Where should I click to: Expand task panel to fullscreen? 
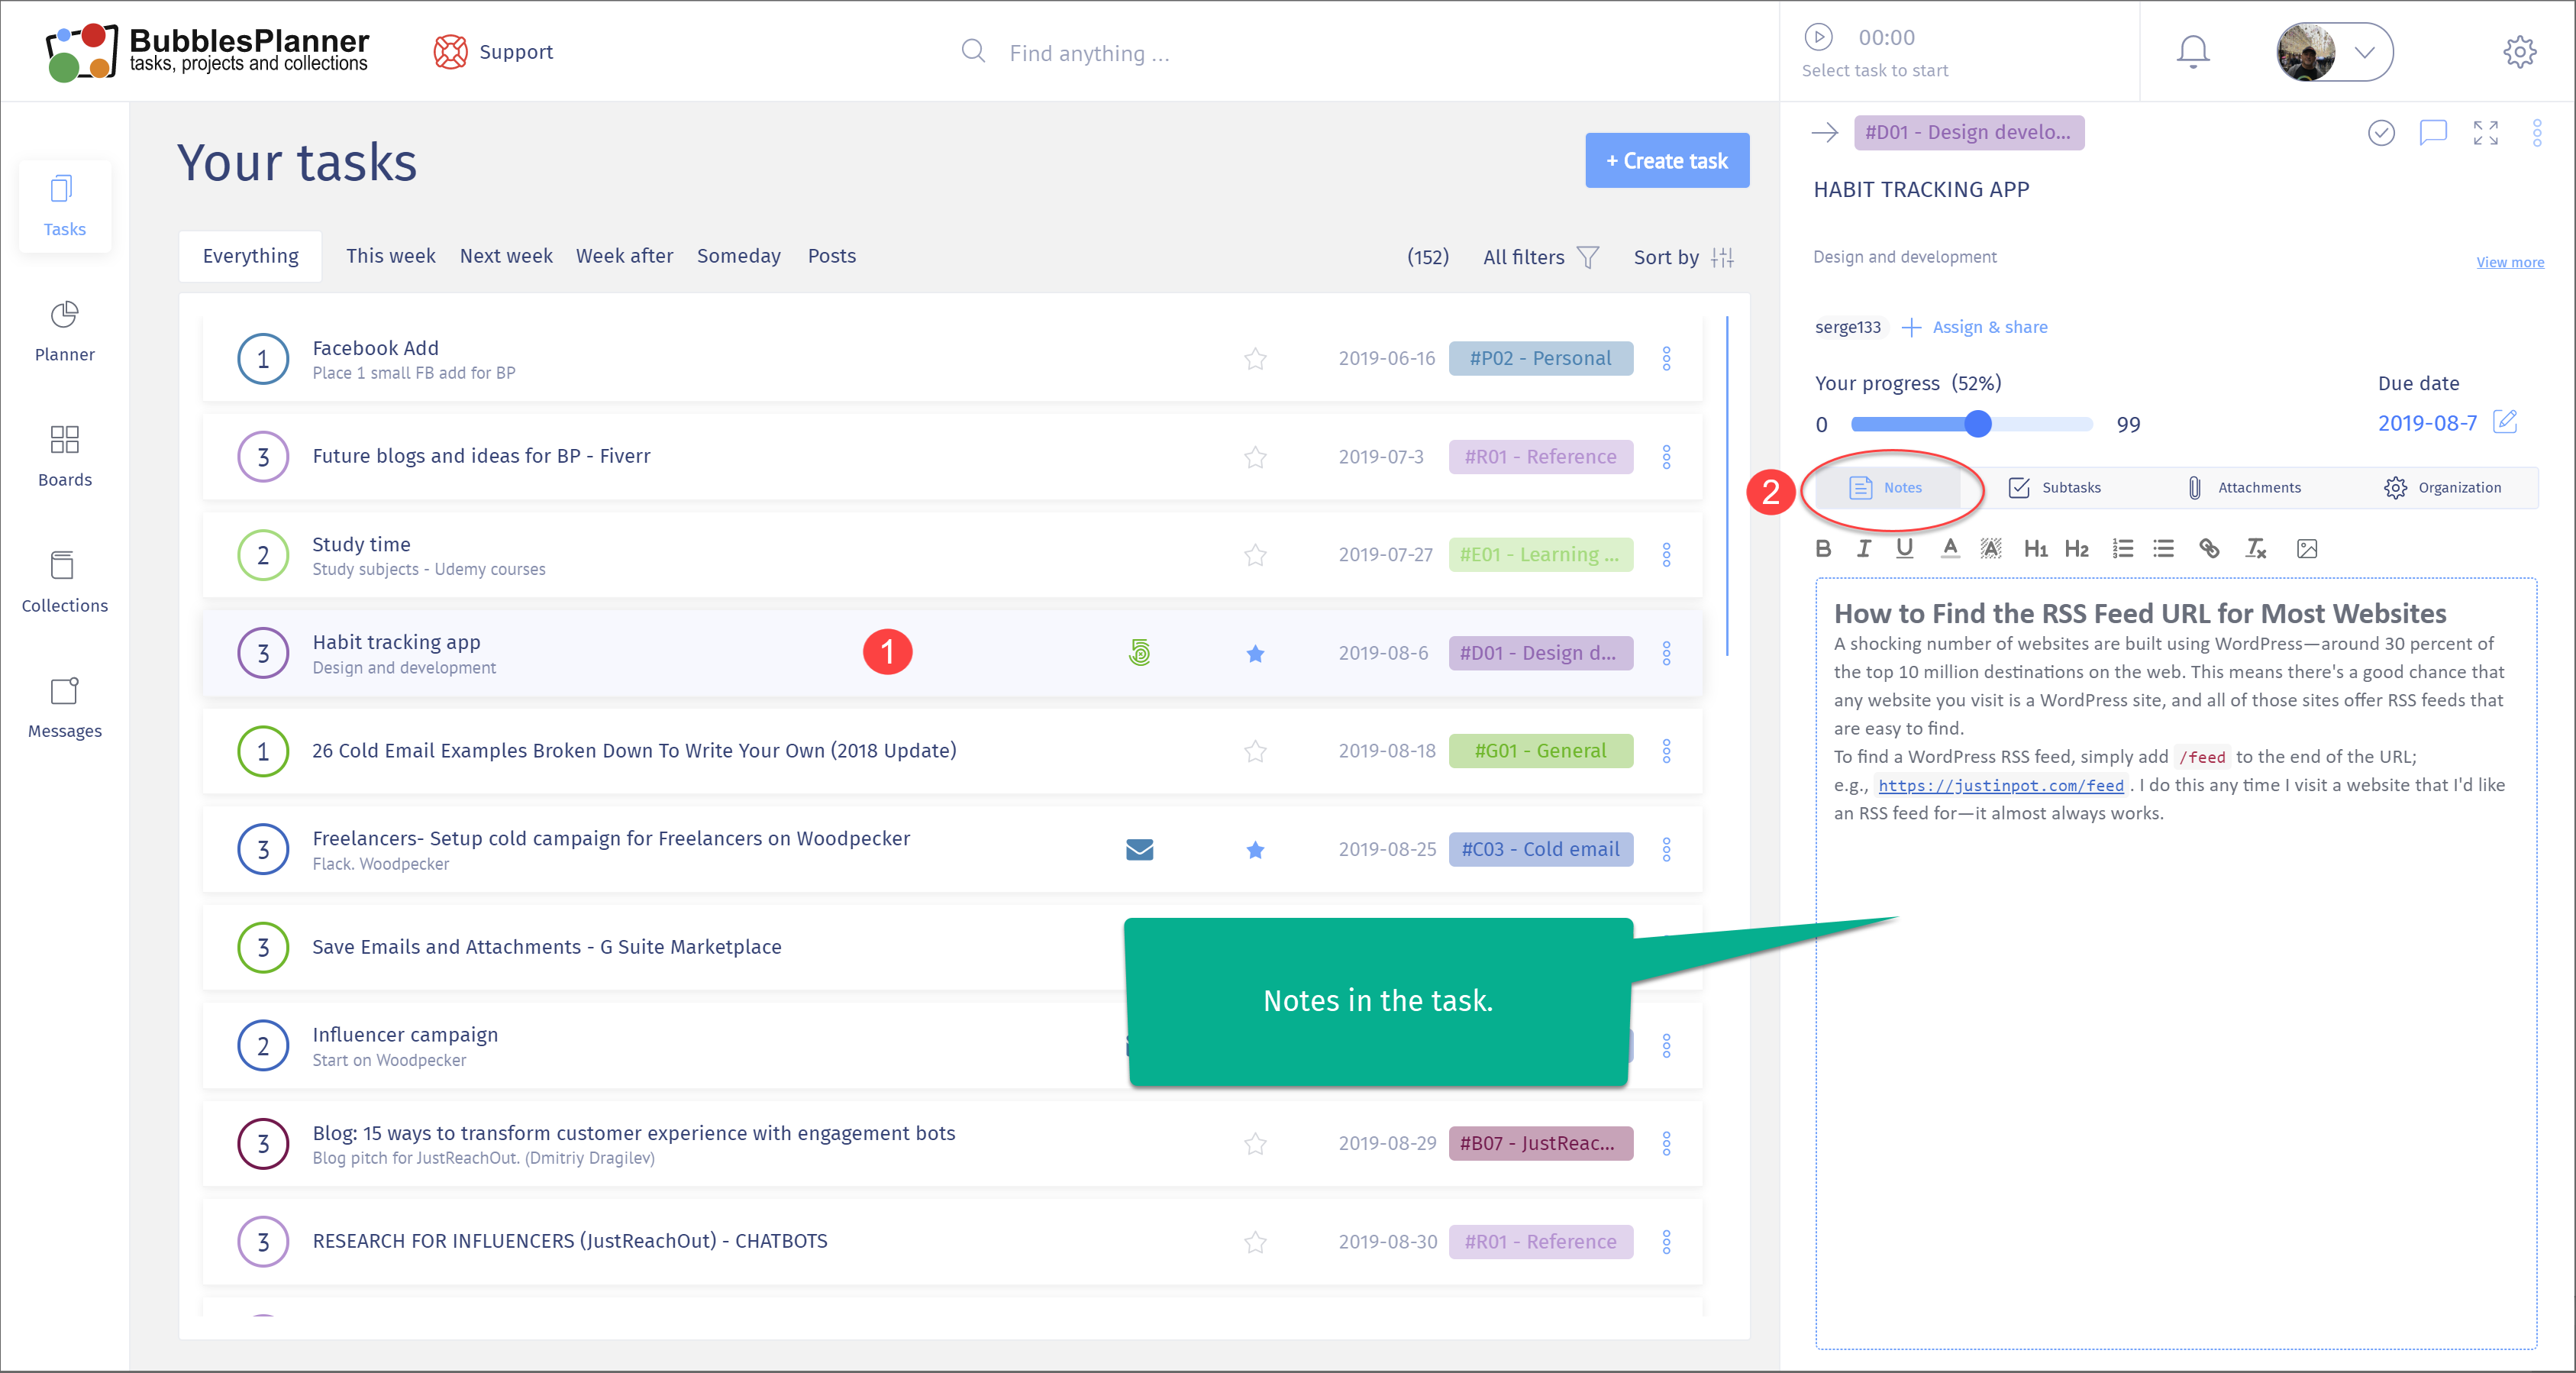click(x=2485, y=132)
